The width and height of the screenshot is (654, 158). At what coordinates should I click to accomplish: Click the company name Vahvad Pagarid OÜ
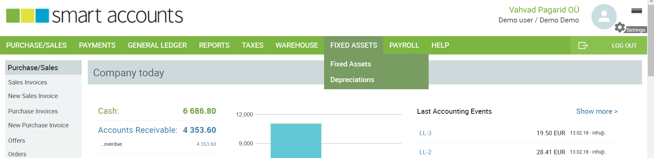544,10
